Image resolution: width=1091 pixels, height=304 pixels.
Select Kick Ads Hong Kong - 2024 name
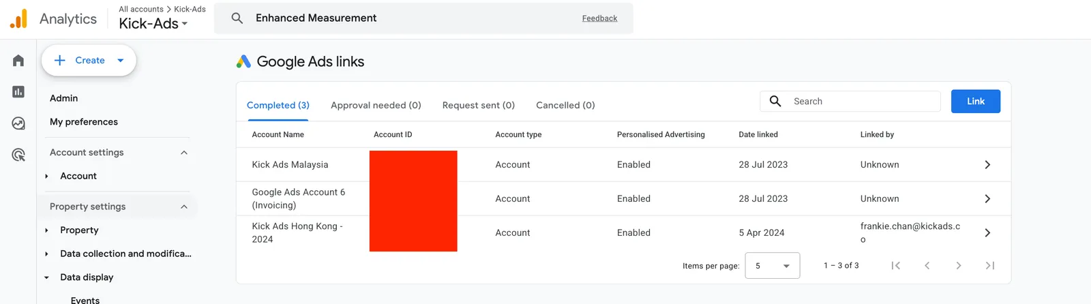point(297,232)
